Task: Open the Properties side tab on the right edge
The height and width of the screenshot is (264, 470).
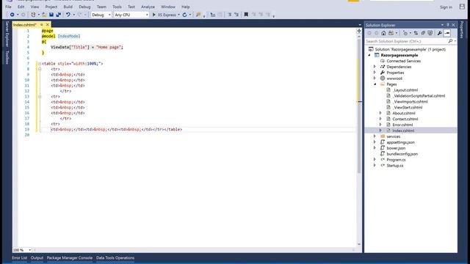Action: pyautogui.click(x=462, y=29)
